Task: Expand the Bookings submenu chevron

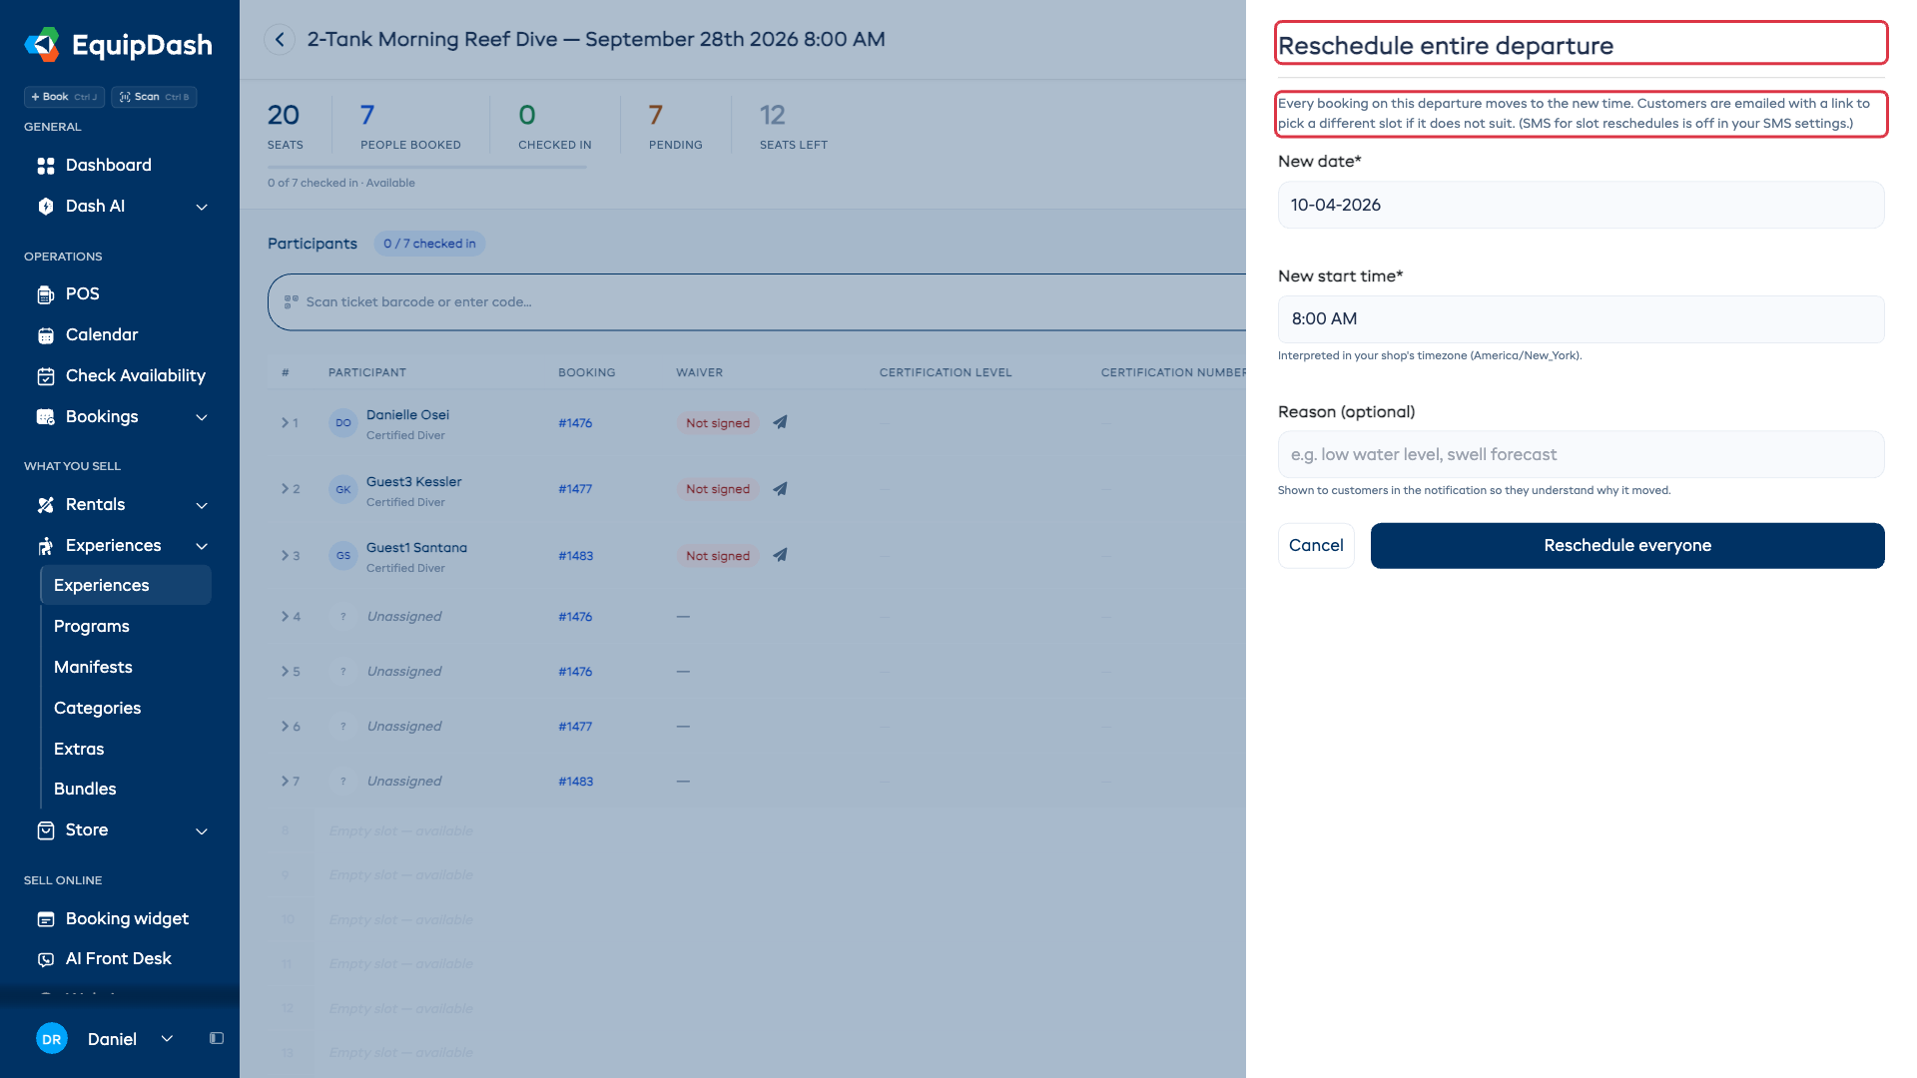Action: click(202, 417)
